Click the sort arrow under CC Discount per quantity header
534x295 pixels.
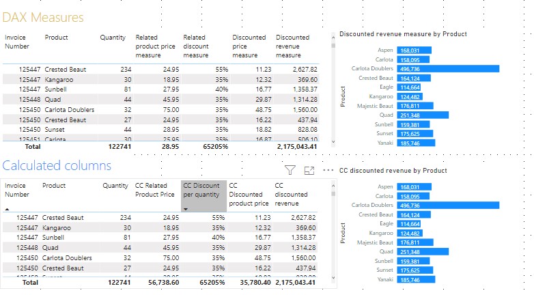(186, 209)
